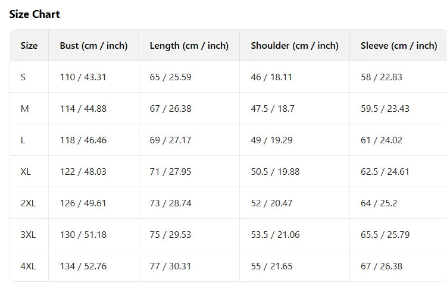Click sleeve value 62.5 / 24.61
Image resolution: width=447 pixels, height=286 pixels.
[385, 172]
